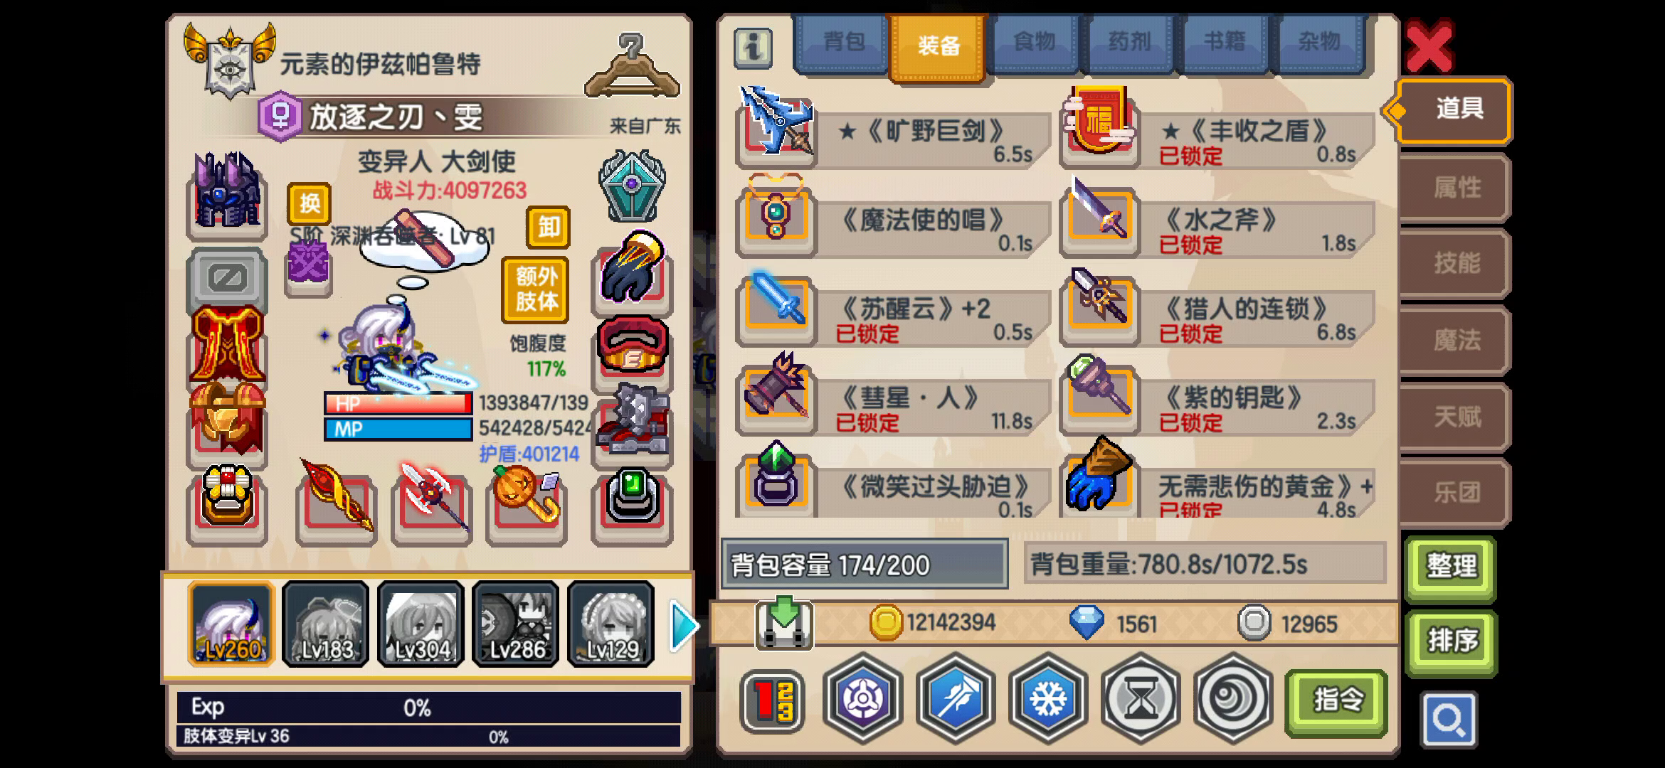Click the 指令 command button

click(x=1336, y=700)
